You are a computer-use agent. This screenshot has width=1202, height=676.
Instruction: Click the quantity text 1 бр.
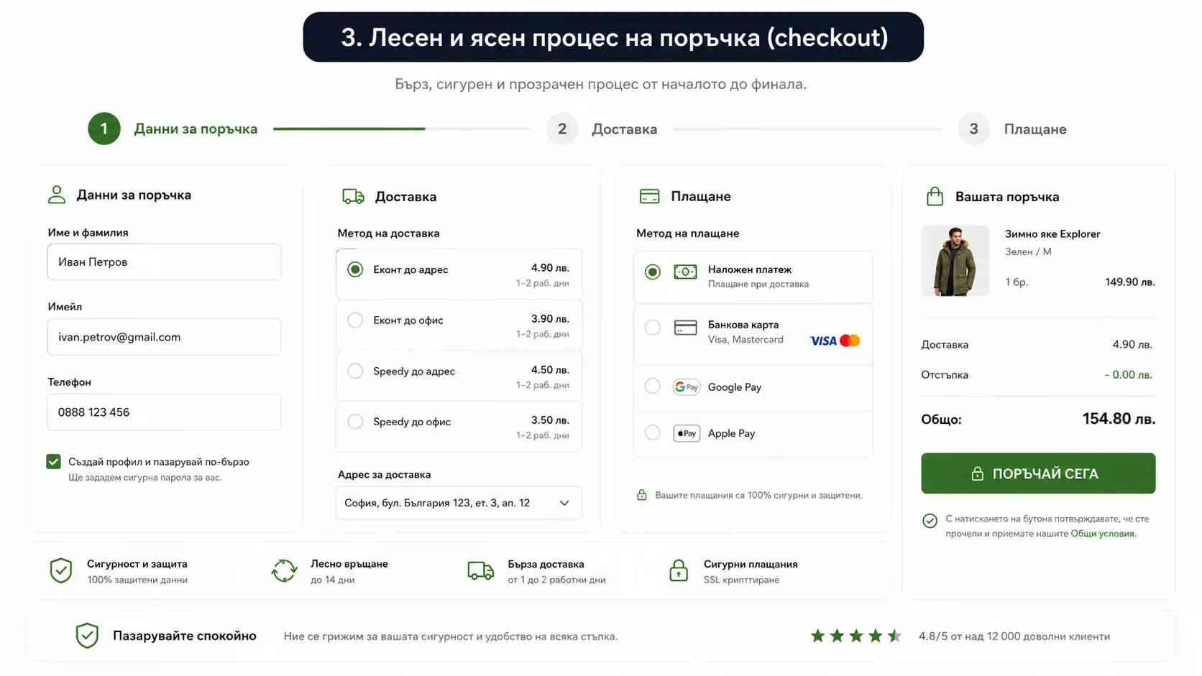(x=1017, y=282)
